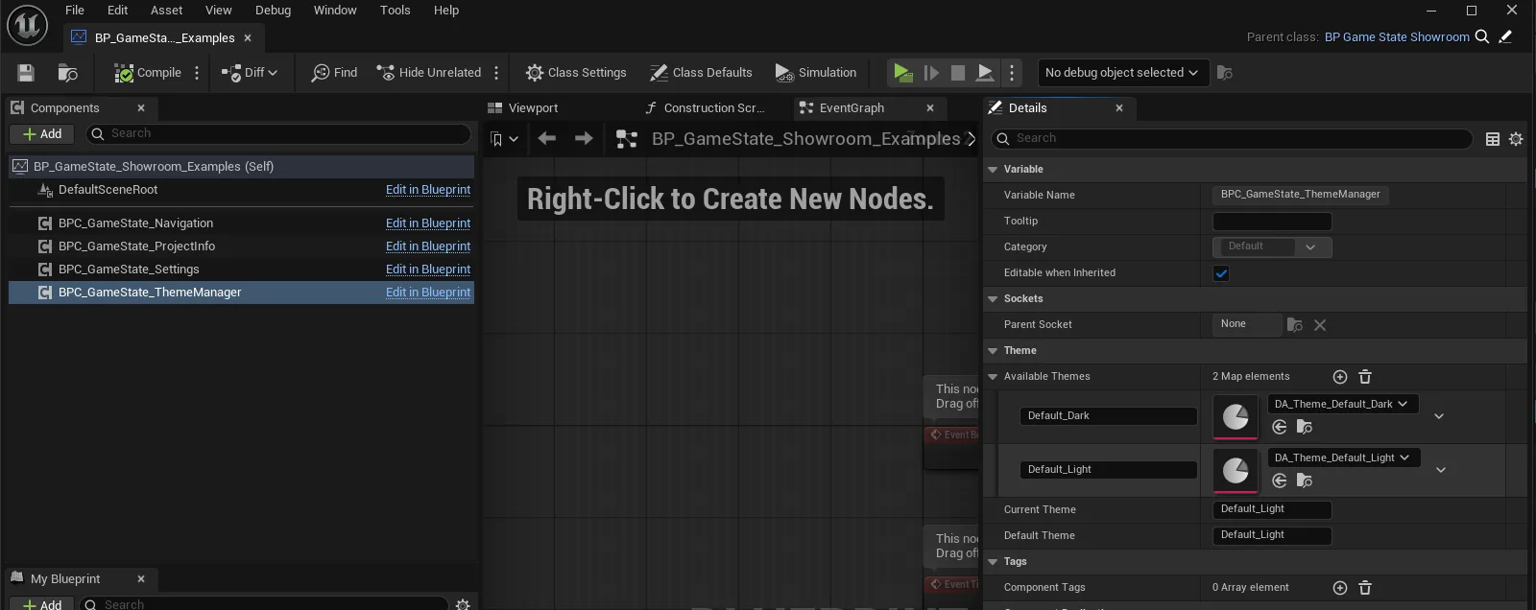Add element to Available Themes map
Image resolution: width=1536 pixels, height=610 pixels.
click(x=1340, y=377)
